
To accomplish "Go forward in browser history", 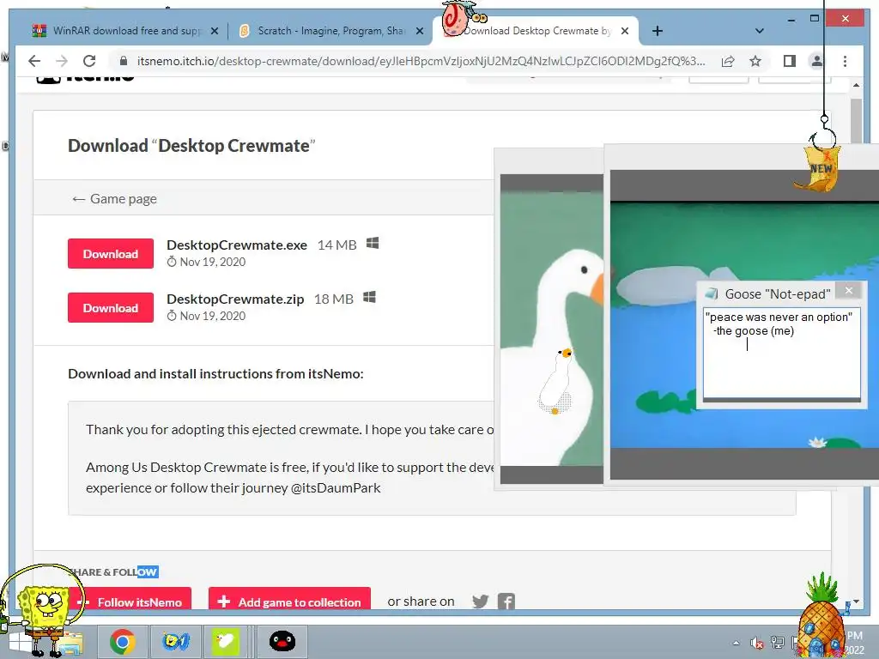I will (62, 61).
